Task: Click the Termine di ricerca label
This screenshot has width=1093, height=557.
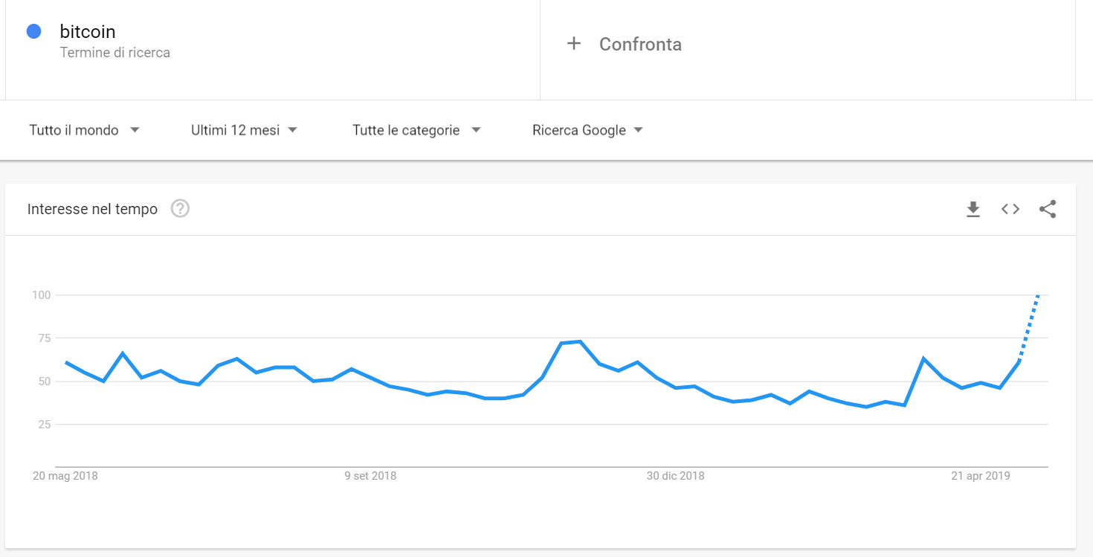Action: 115,53
